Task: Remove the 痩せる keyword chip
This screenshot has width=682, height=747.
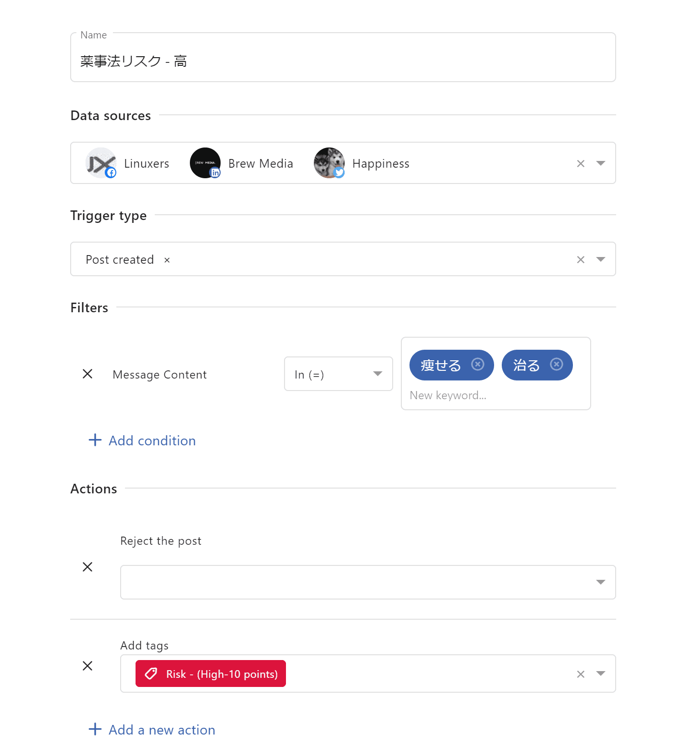Action: point(477,365)
